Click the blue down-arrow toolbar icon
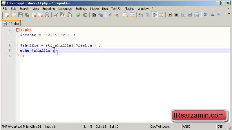Viewport: 232px width, 130px height. pos(219,15)
